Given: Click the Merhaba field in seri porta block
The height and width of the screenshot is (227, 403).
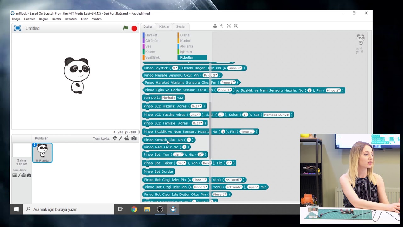Looking at the screenshot, I should [x=169, y=98].
